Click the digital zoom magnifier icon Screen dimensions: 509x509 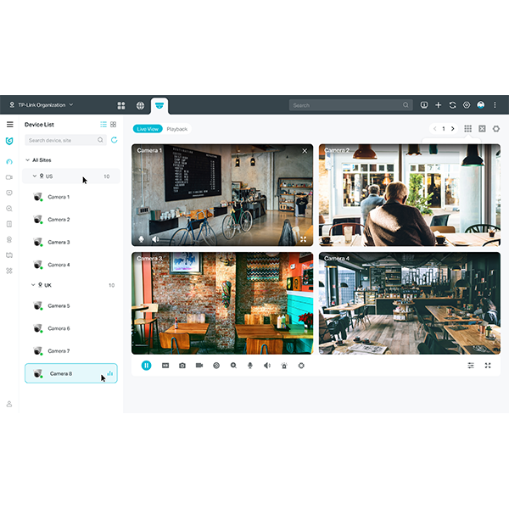[x=233, y=366]
